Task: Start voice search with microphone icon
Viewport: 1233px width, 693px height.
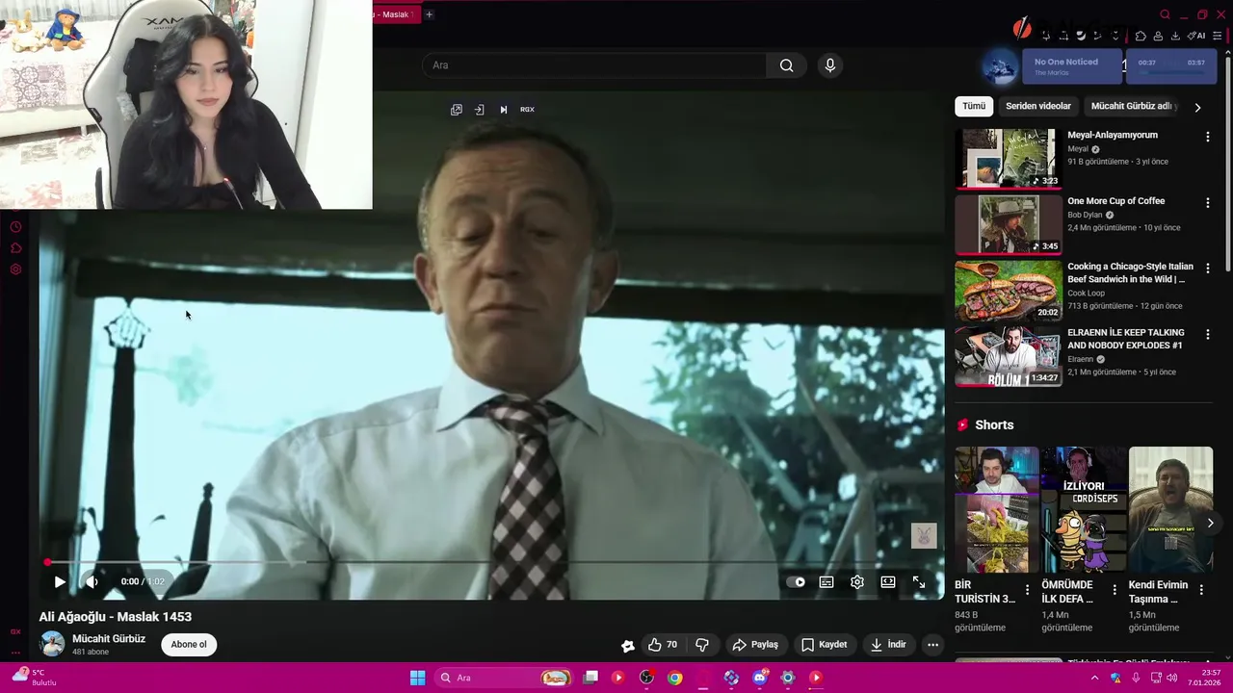Action: [x=830, y=65]
